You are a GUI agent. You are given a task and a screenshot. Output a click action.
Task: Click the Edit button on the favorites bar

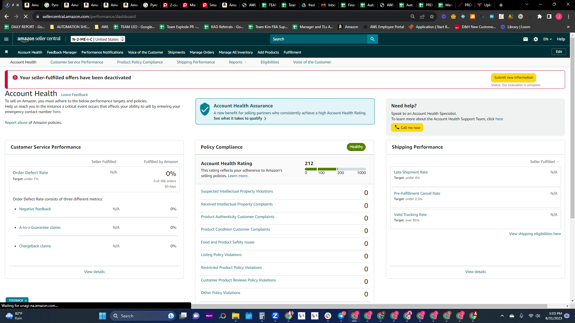(x=559, y=52)
